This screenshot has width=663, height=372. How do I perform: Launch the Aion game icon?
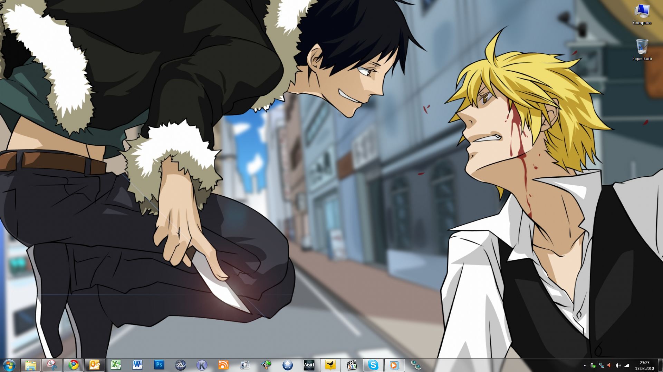[x=309, y=365]
